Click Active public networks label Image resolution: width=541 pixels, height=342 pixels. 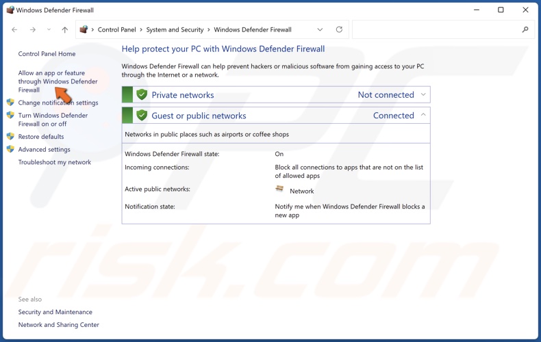point(158,189)
